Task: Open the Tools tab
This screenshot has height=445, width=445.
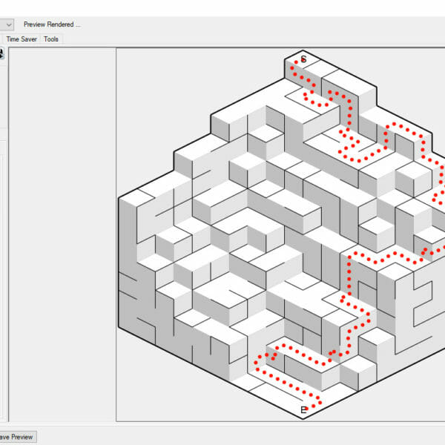Action: (51, 39)
